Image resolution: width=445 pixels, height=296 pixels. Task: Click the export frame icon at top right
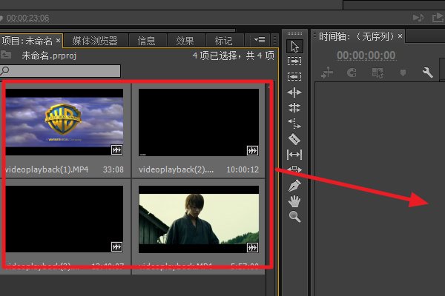pyautogui.click(x=438, y=18)
